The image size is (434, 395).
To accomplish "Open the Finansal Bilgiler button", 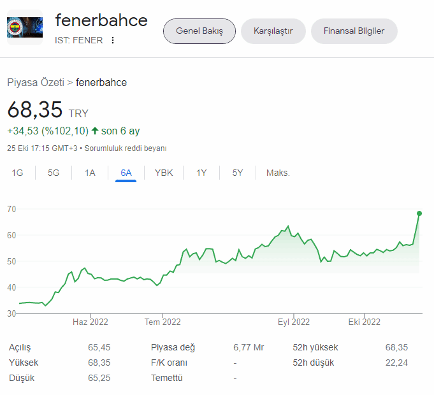I will [x=354, y=31].
